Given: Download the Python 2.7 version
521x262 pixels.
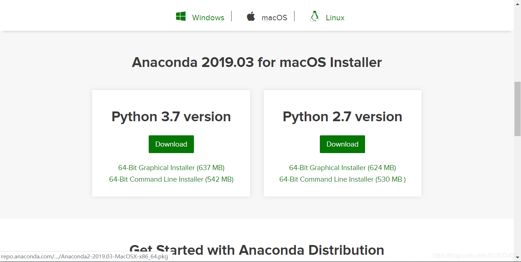Looking at the screenshot, I should (342, 144).
